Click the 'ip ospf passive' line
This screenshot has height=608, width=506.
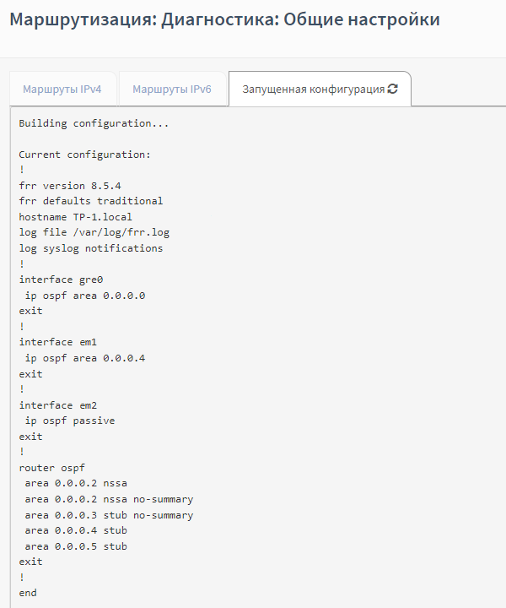pyautogui.click(x=70, y=421)
